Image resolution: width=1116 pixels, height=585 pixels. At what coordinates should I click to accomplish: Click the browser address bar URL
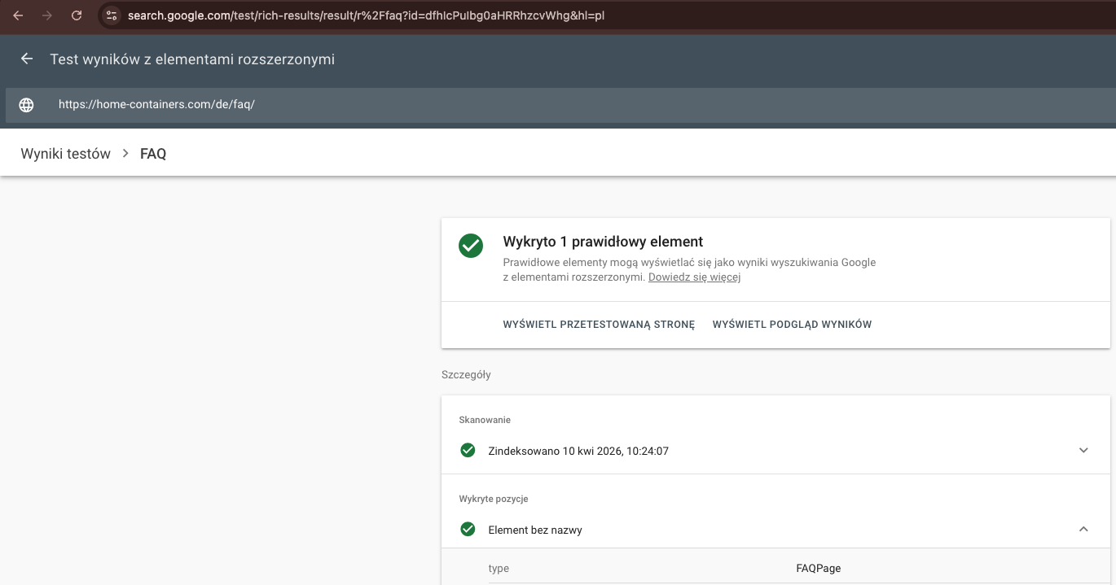click(x=366, y=15)
